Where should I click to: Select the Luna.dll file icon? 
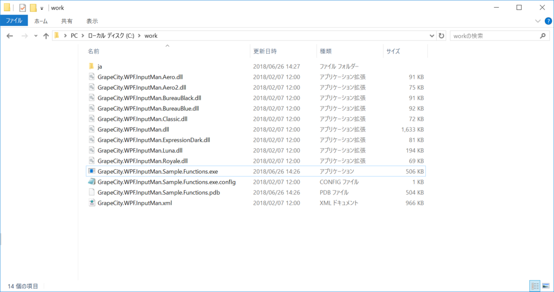[91, 150]
